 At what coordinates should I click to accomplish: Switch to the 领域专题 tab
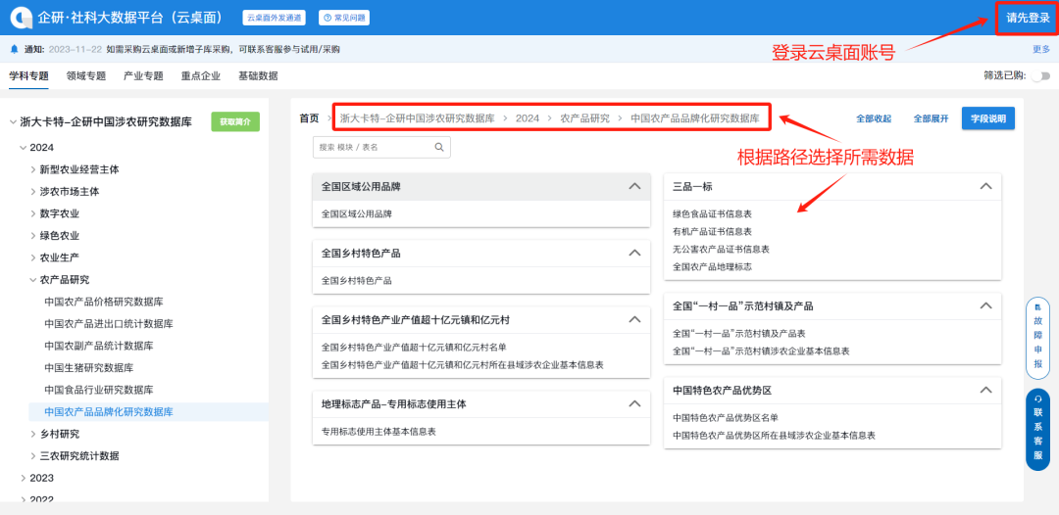85,76
